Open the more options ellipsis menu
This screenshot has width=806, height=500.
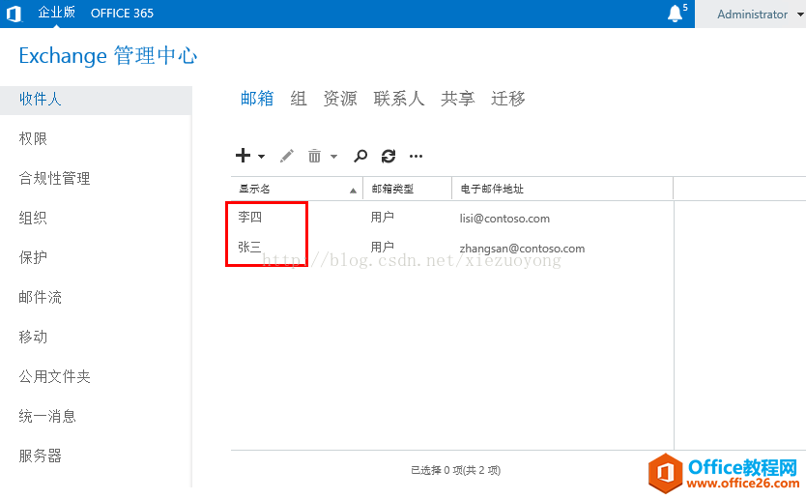pyautogui.click(x=416, y=157)
